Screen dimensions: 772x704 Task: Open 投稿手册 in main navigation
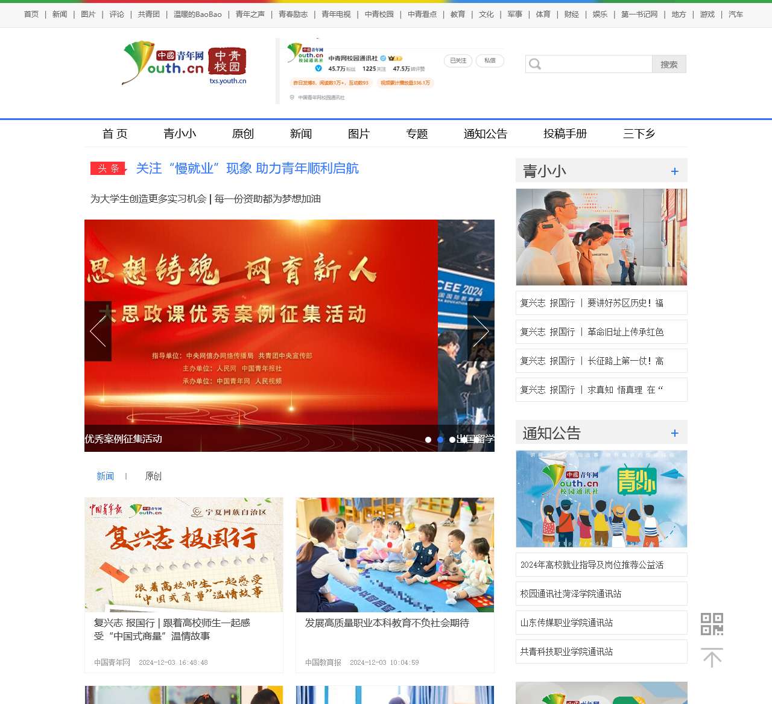point(565,133)
